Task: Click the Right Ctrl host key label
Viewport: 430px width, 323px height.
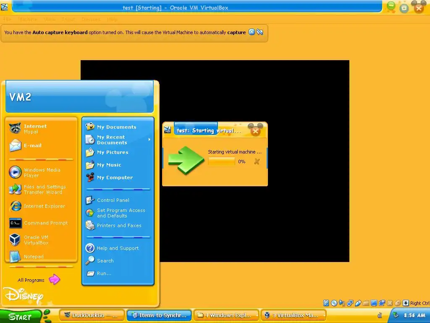Action: pos(420,303)
